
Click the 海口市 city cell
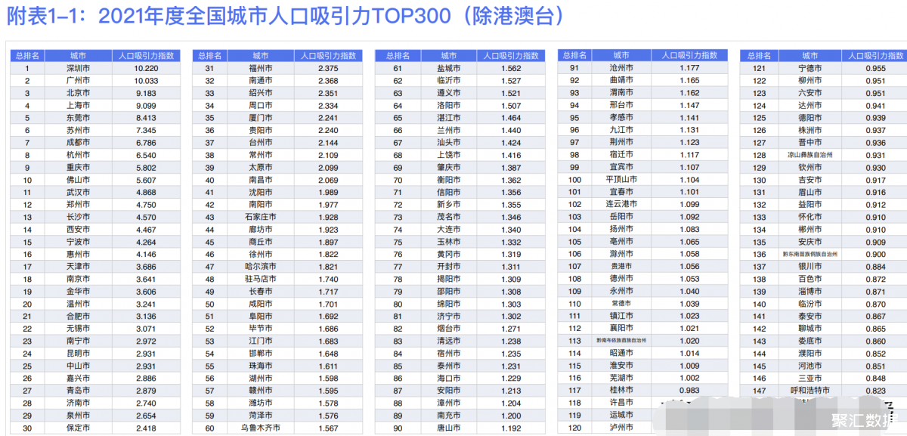click(449, 378)
